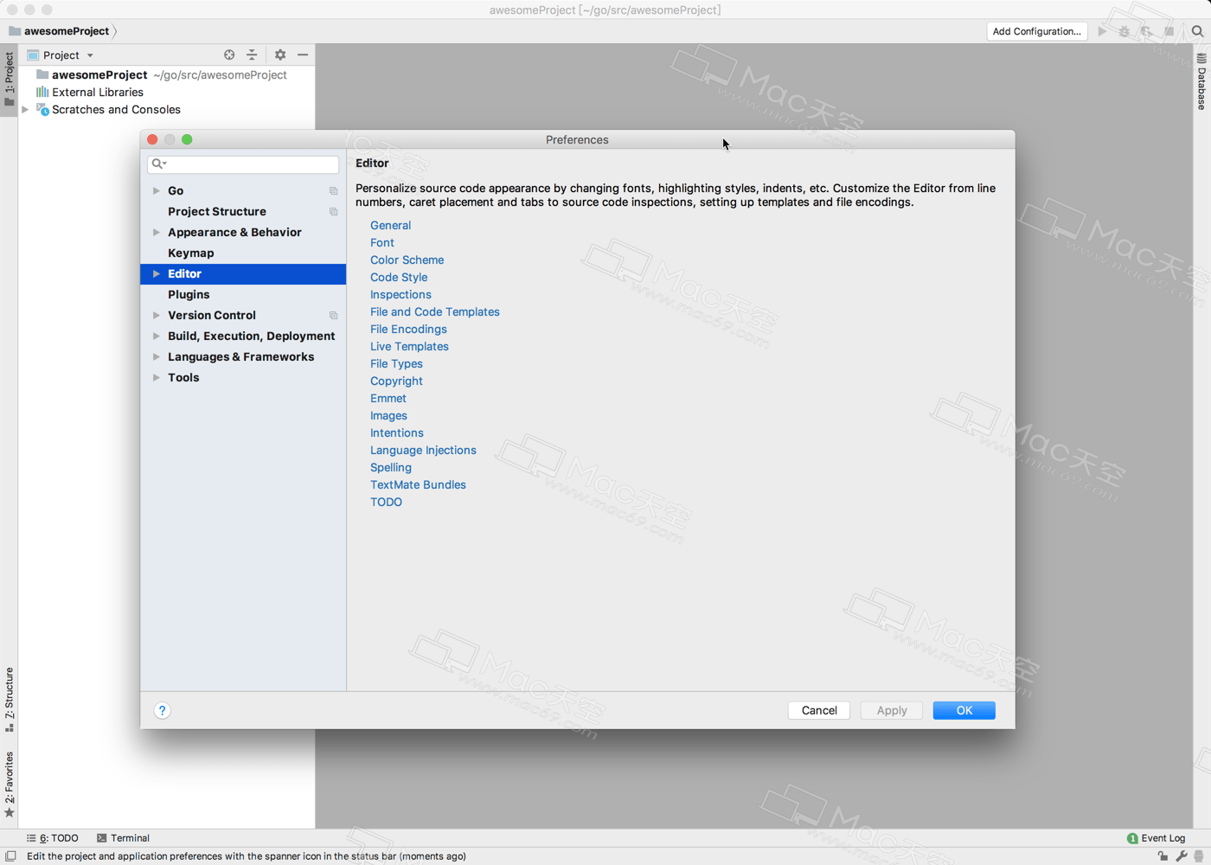Open the Project view dropdown

(61, 54)
